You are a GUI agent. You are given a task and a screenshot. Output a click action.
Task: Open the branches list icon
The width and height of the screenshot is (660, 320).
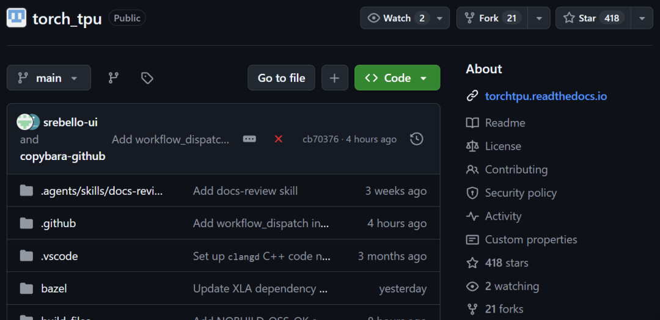[x=113, y=78]
